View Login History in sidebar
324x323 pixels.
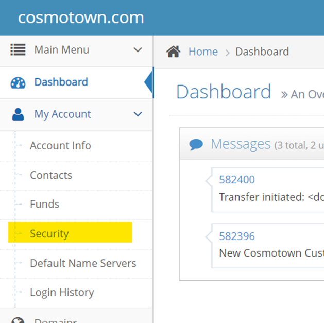[62, 293]
